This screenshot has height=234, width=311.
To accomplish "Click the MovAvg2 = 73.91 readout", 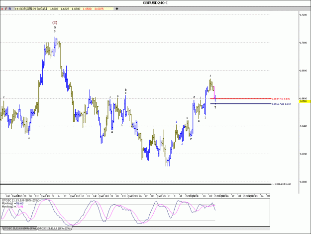I will click(13, 207).
